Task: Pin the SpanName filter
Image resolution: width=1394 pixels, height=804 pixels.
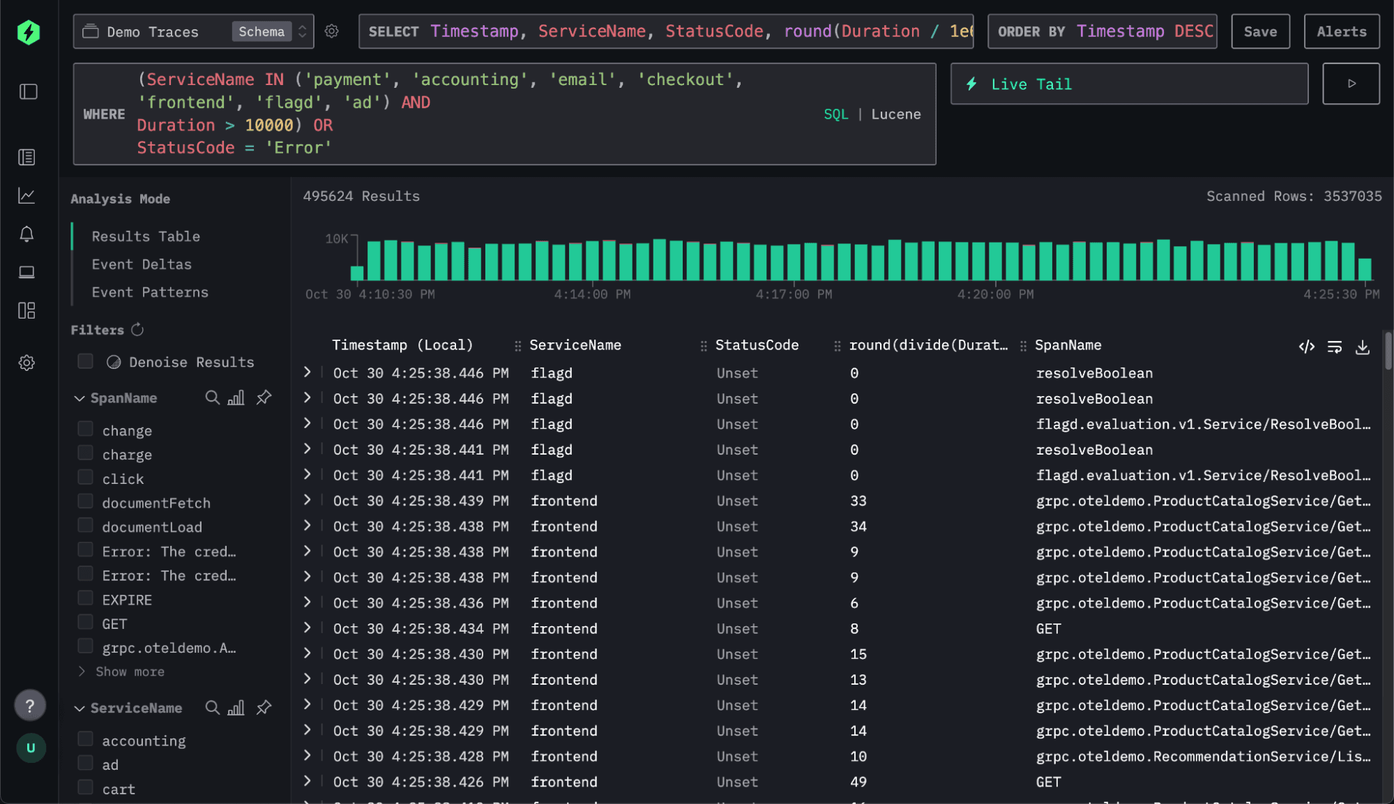Action: point(264,397)
